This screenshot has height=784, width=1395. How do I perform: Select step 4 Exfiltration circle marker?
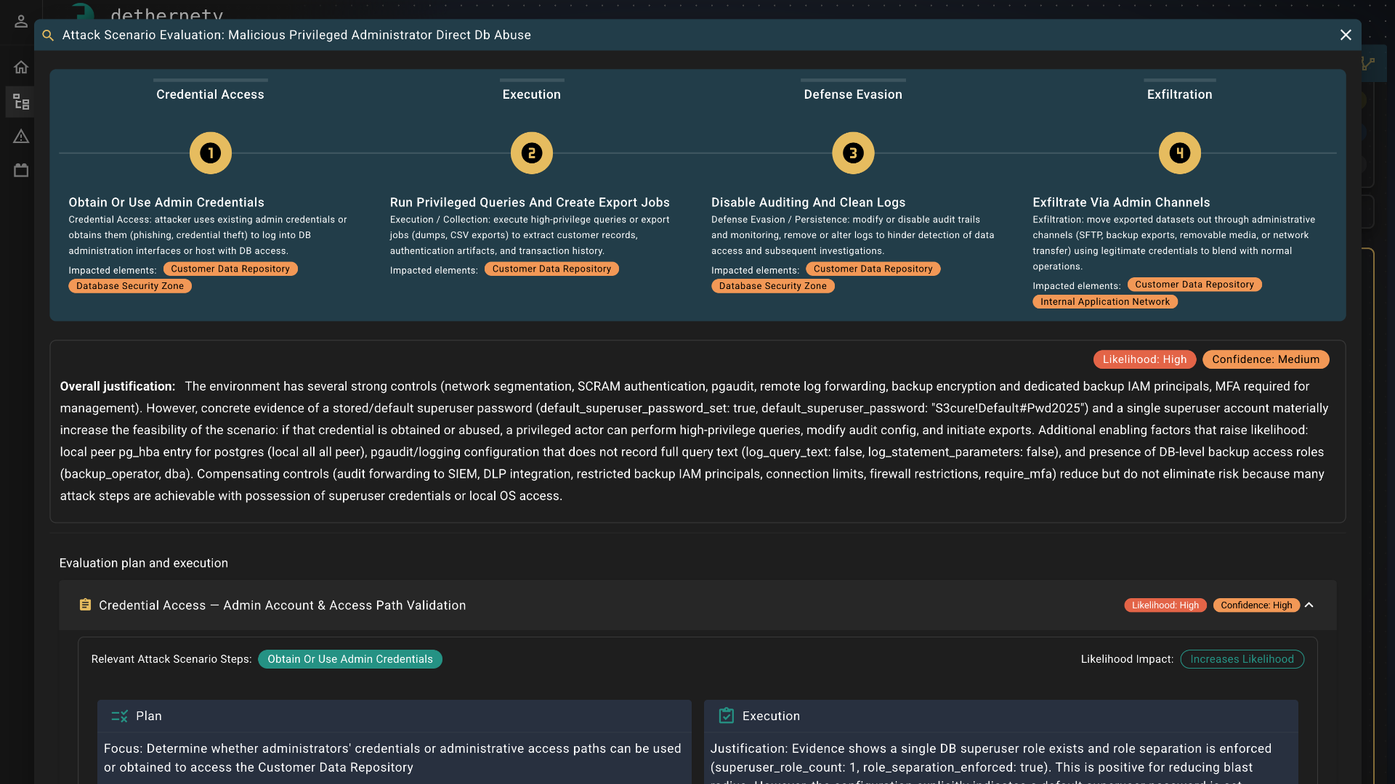pyautogui.click(x=1179, y=153)
